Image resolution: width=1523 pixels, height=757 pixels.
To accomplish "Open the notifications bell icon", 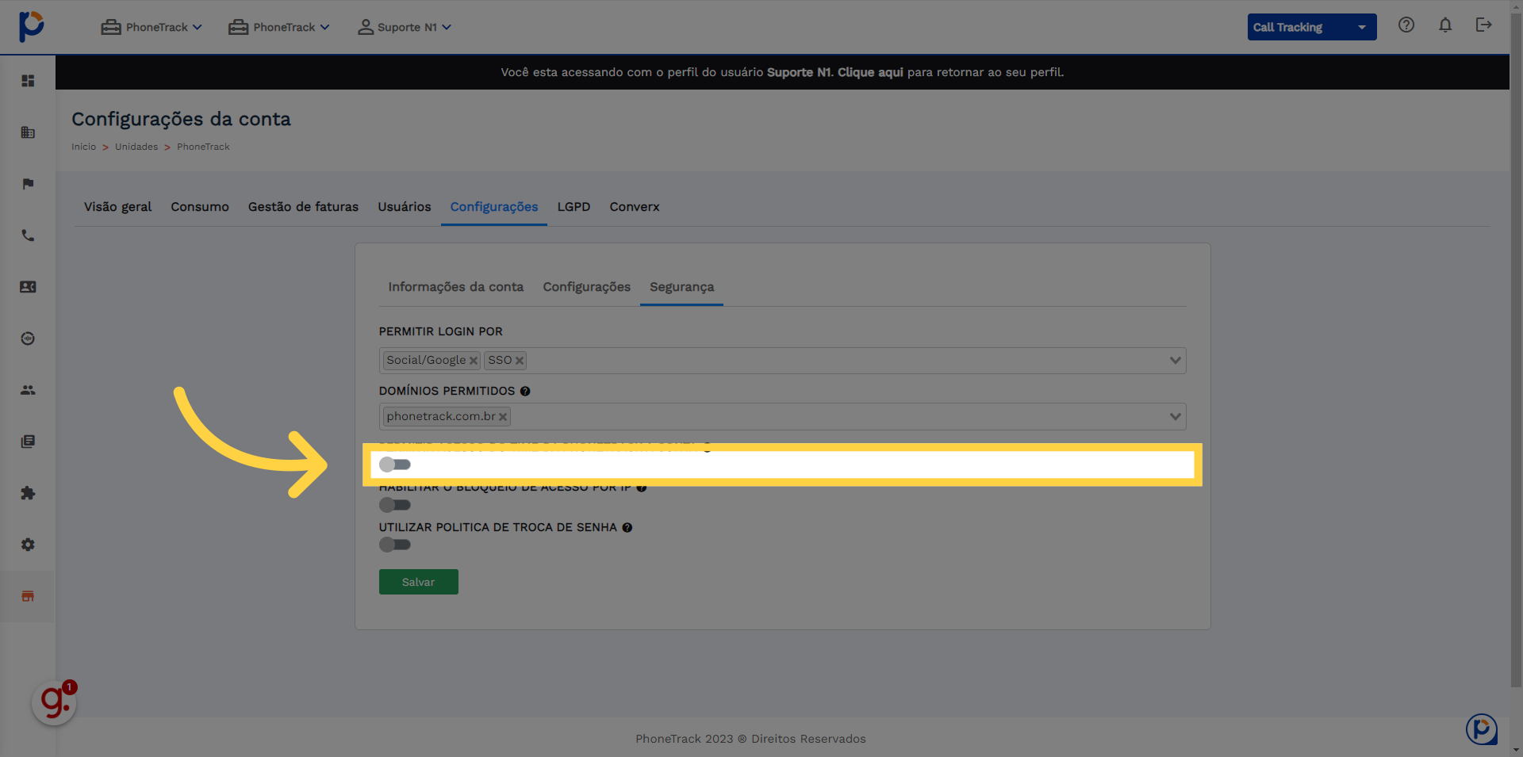I will click(1445, 25).
